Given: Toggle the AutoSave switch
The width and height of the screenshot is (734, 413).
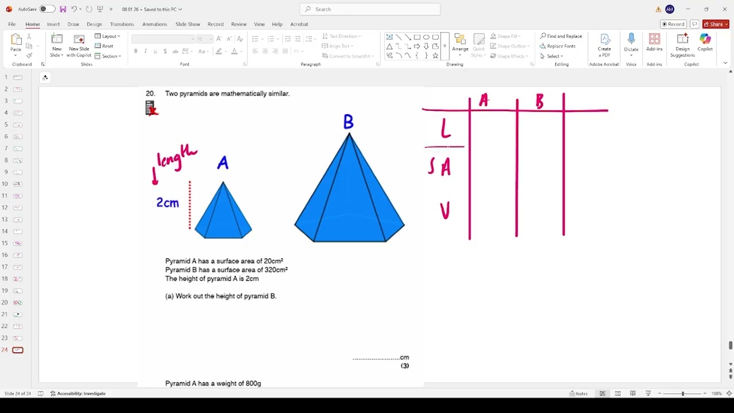Looking at the screenshot, I should click(47, 9).
